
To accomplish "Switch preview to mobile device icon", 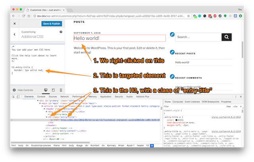I will 61,90.
